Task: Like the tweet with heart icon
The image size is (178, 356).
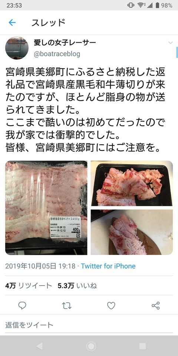Action: click(x=111, y=306)
